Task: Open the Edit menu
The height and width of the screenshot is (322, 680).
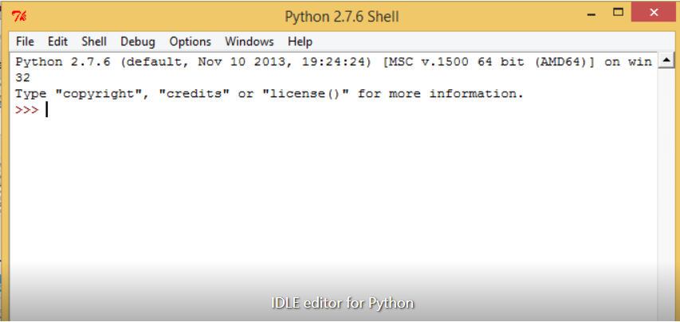Action: coord(57,41)
